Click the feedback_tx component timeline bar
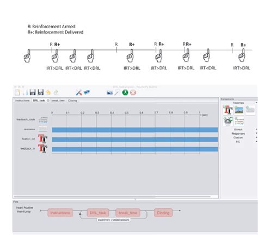 click(135, 149)
